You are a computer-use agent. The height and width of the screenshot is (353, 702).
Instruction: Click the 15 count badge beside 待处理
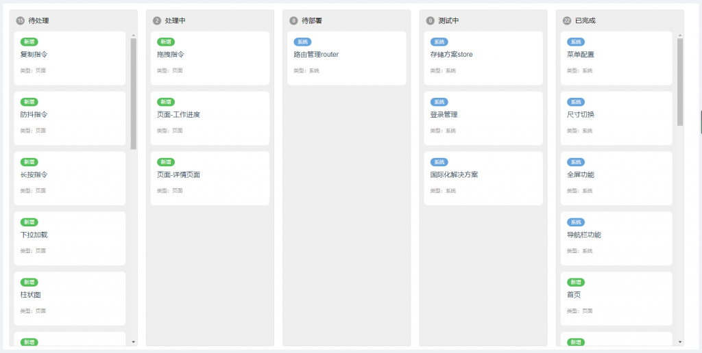click(x=20, y=21)
